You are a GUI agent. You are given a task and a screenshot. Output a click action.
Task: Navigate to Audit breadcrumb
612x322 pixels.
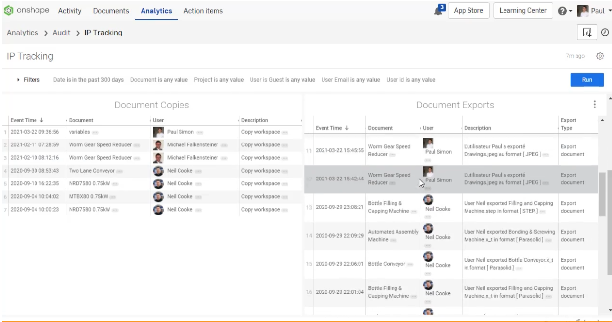click(62, 33)
